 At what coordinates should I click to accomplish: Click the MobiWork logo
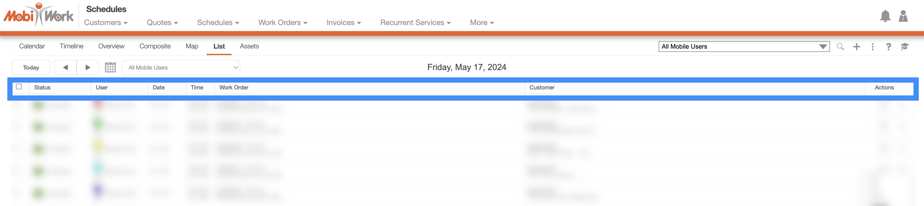[39, 15]
